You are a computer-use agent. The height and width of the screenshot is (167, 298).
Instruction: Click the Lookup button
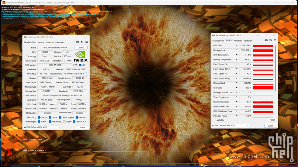pyautogui.click(x=81, y=48)
